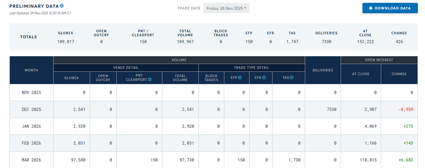Click the BLOCK TRADES table column header
The image size is (425, 168).
coord(211,78)
